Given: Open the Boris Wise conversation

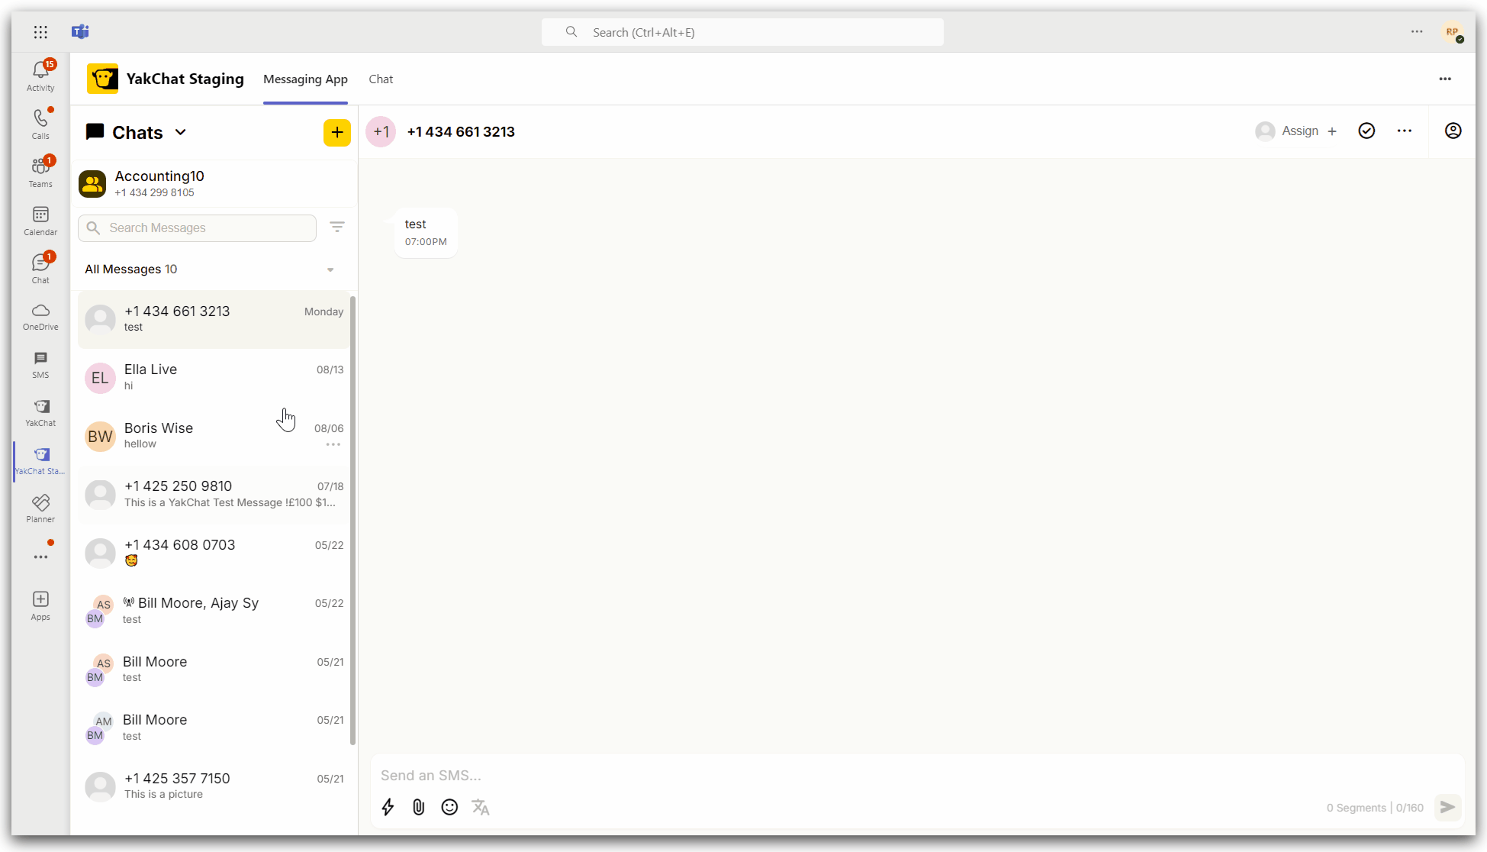Looking at the screenshot, I should pos(214,436).
